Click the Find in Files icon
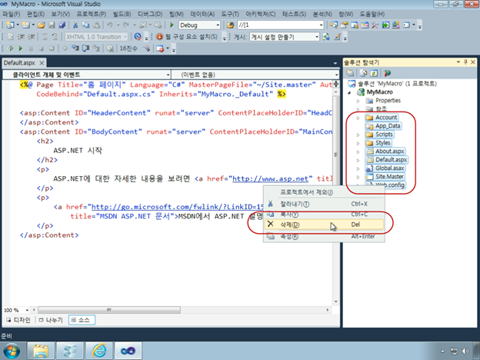Viewport: 480px width, 360px height. tap(230, 25)
